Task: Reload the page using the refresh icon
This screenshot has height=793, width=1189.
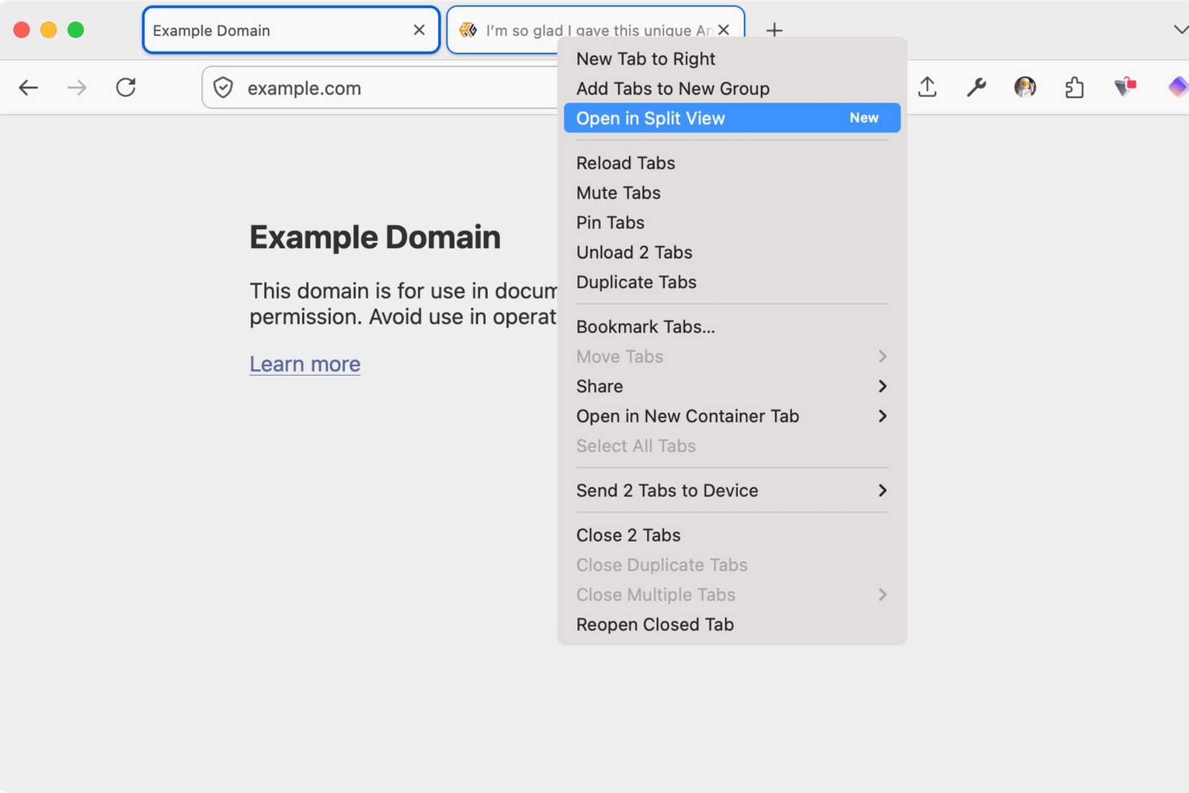Action: [126, 87]
